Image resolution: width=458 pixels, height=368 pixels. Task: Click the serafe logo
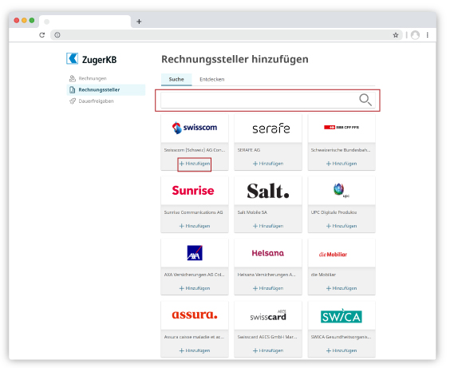tap(271, 129)
